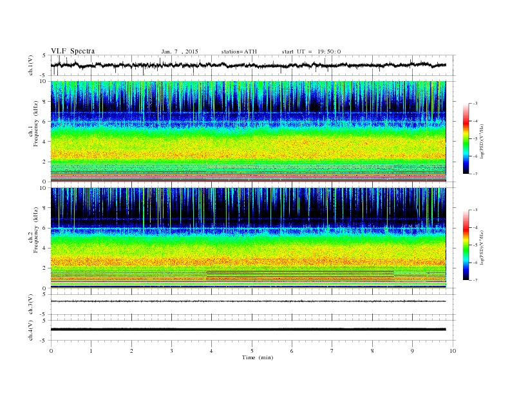Click the '-3' label on ch.1 colorbar
The image size is (510, 394).
click(475, 104)
